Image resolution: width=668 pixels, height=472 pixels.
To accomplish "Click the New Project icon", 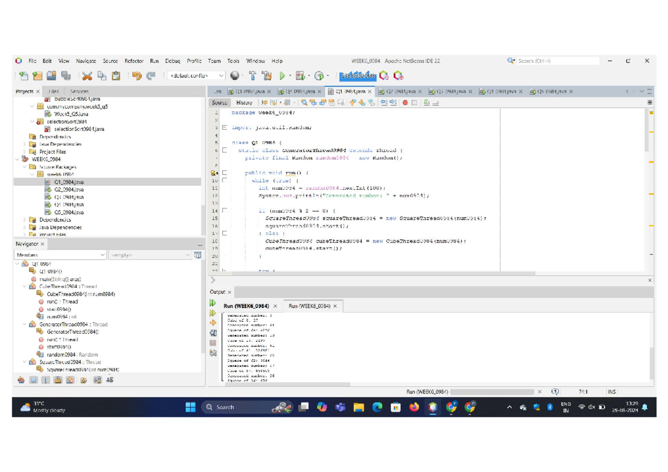I will tap(37, 76).
